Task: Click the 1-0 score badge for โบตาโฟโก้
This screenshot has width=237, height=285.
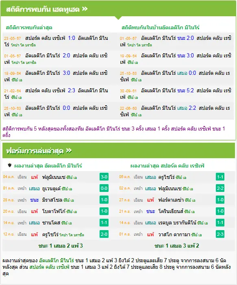Action: point(104,211)
